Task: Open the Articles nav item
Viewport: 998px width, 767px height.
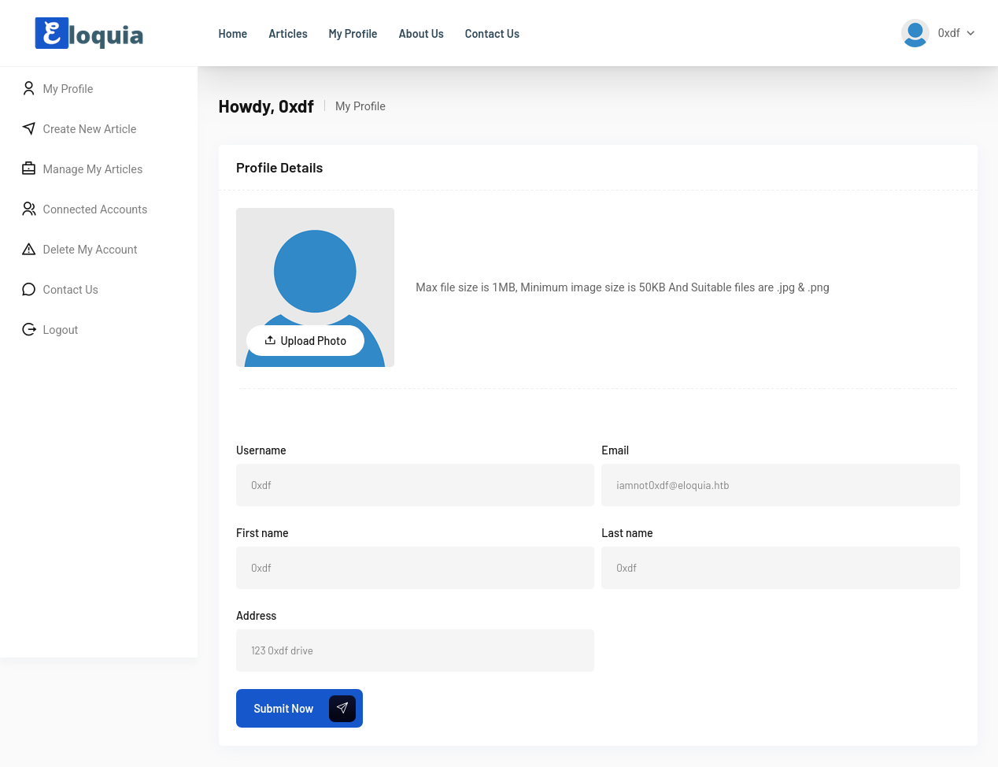Action: (x=288, y=34)
